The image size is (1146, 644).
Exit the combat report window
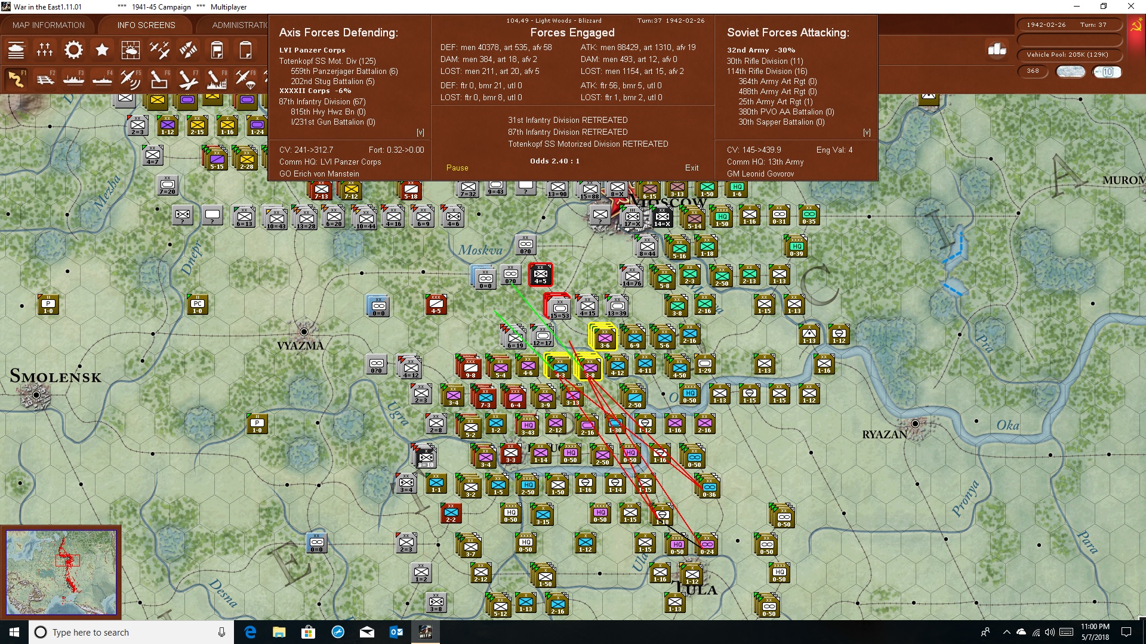point(692,168)
